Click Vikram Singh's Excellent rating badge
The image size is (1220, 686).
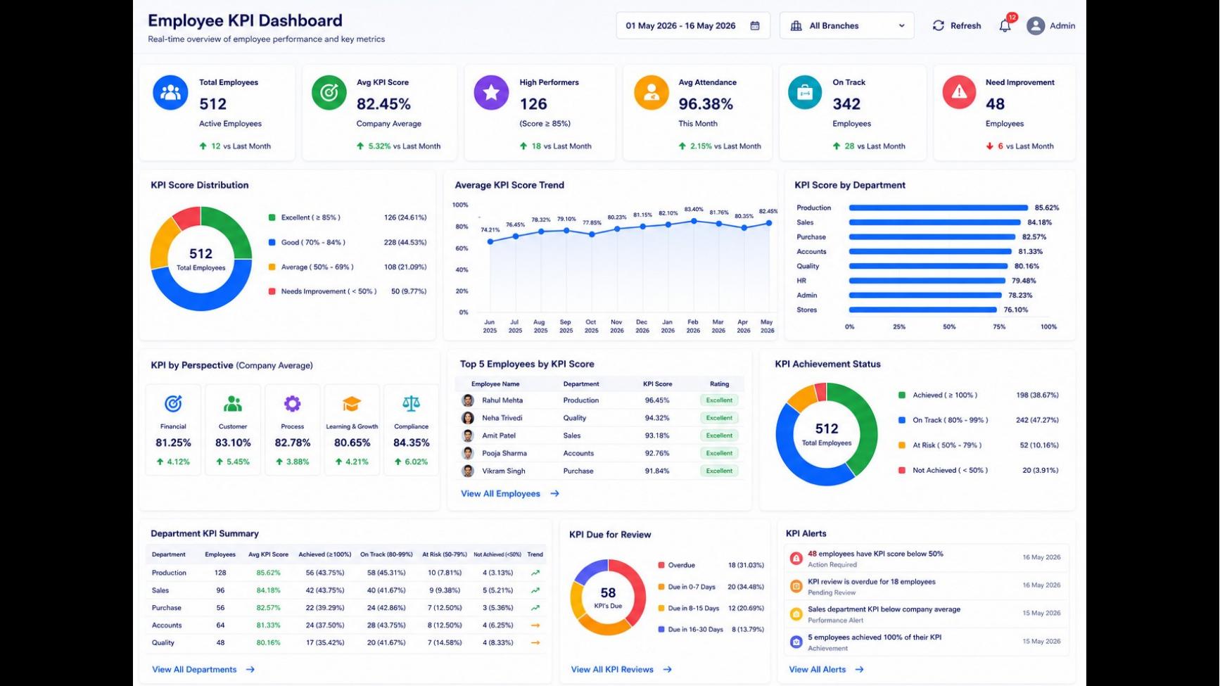tap(719, 471)
